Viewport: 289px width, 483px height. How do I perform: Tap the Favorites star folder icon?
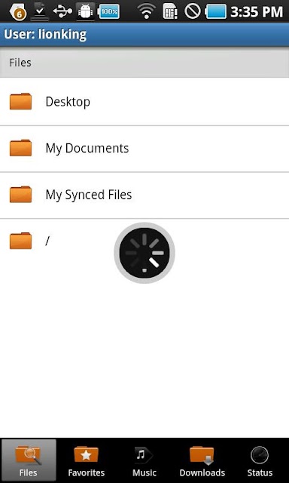pyautogui.click(x=87, y=454)
